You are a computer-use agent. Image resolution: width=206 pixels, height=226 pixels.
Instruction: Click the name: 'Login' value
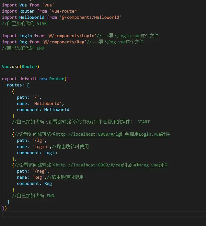tap(41, 147)
